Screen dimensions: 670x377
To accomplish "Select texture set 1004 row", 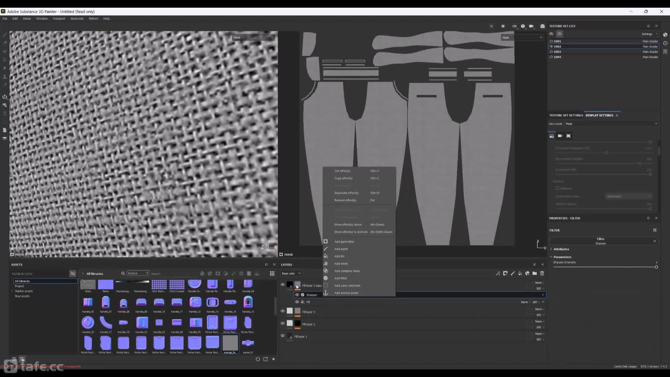I will pos(604,57).
